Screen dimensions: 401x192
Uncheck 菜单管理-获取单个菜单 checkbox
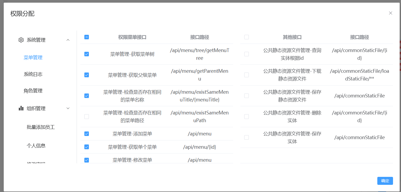pyautogui.click(x=86, y=147)
